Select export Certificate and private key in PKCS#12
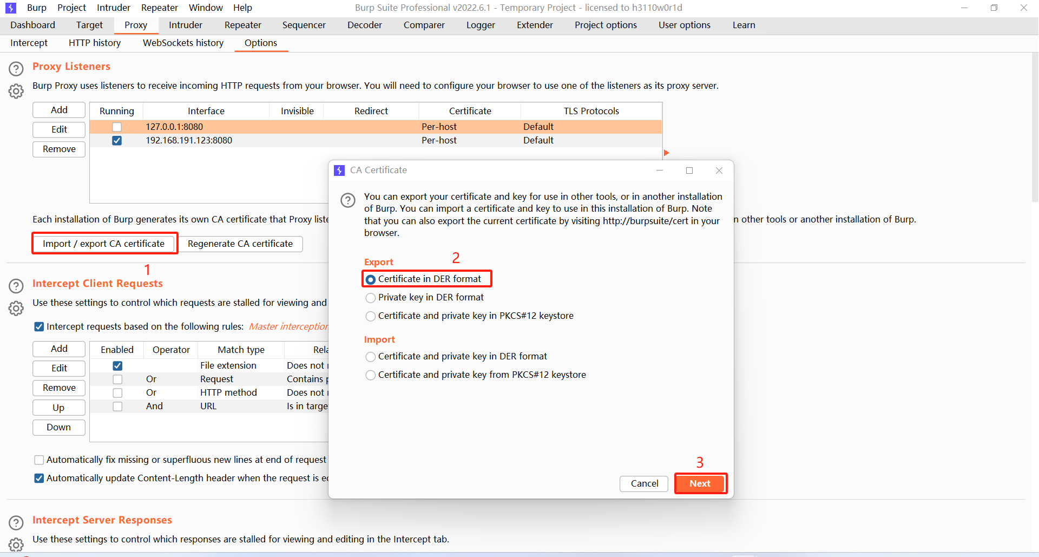Screen dimensions: 1039x557 pyautogui.click(x=371, y=316)
